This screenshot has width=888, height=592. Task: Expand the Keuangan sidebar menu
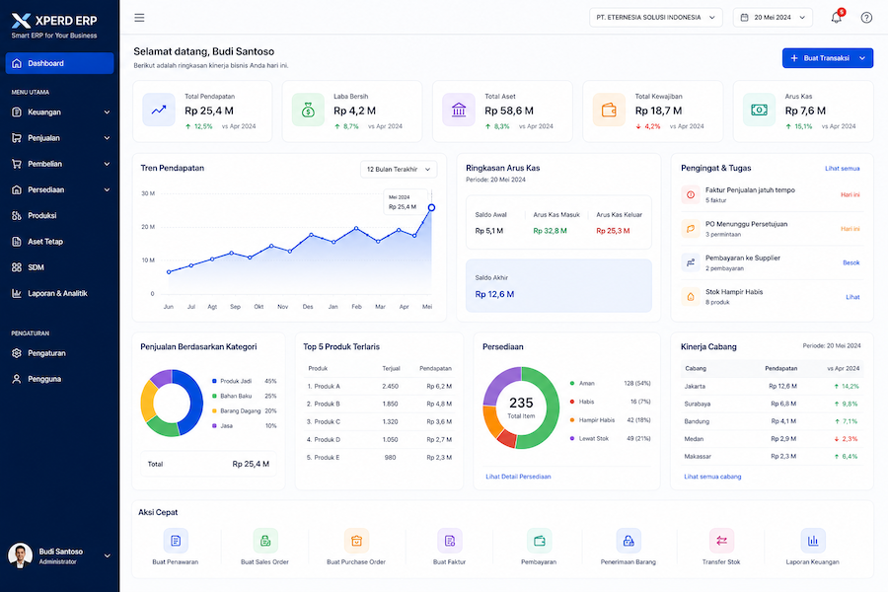(59, 112)
